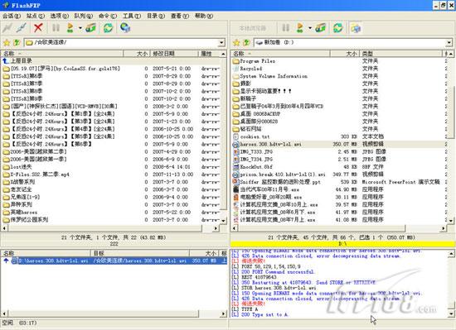The height and width of the screenshot is (330, 456).
Task: Click the left pane bookmarks star icon
Action: coord(7,43)
